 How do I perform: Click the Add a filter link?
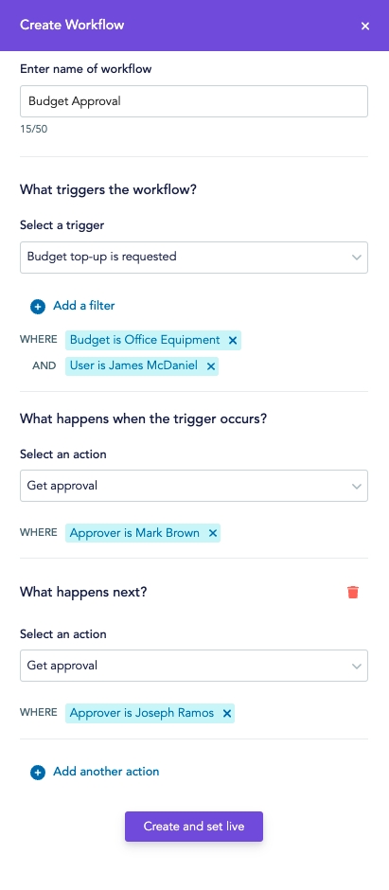pos(84,306)
